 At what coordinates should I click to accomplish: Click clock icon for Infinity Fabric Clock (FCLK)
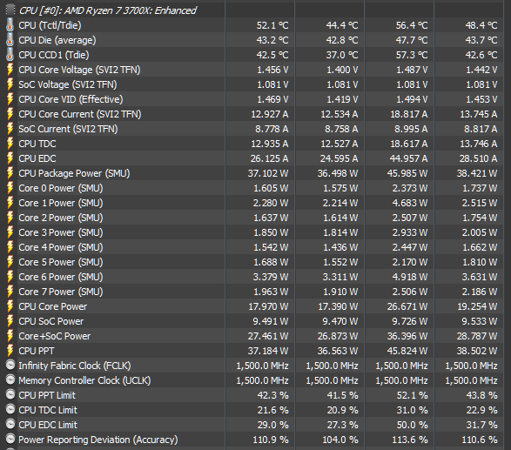[x=10, y=365]
